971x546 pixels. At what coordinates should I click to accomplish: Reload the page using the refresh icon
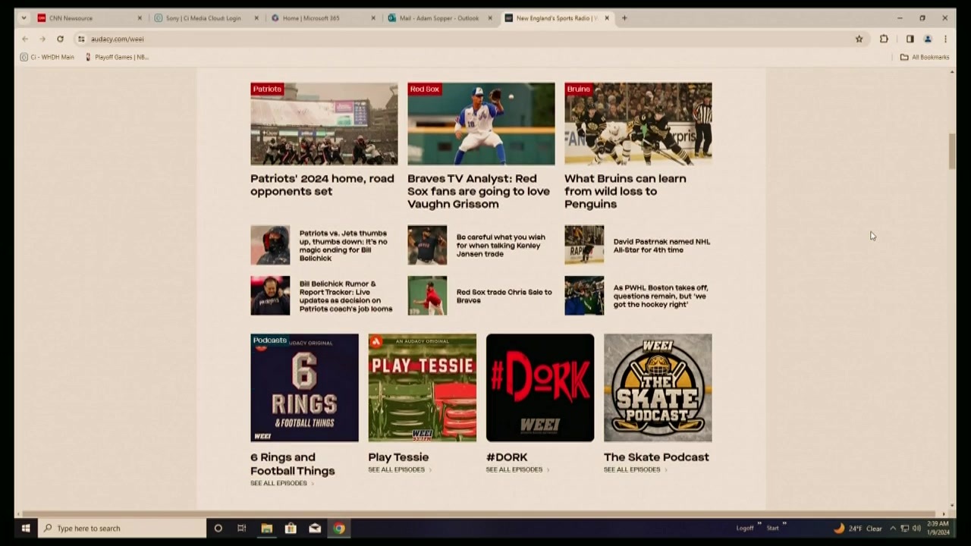pyautogui.click(x=60, y=39)
